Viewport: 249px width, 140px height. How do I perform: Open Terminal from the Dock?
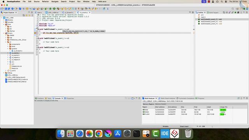click(137, 133)
